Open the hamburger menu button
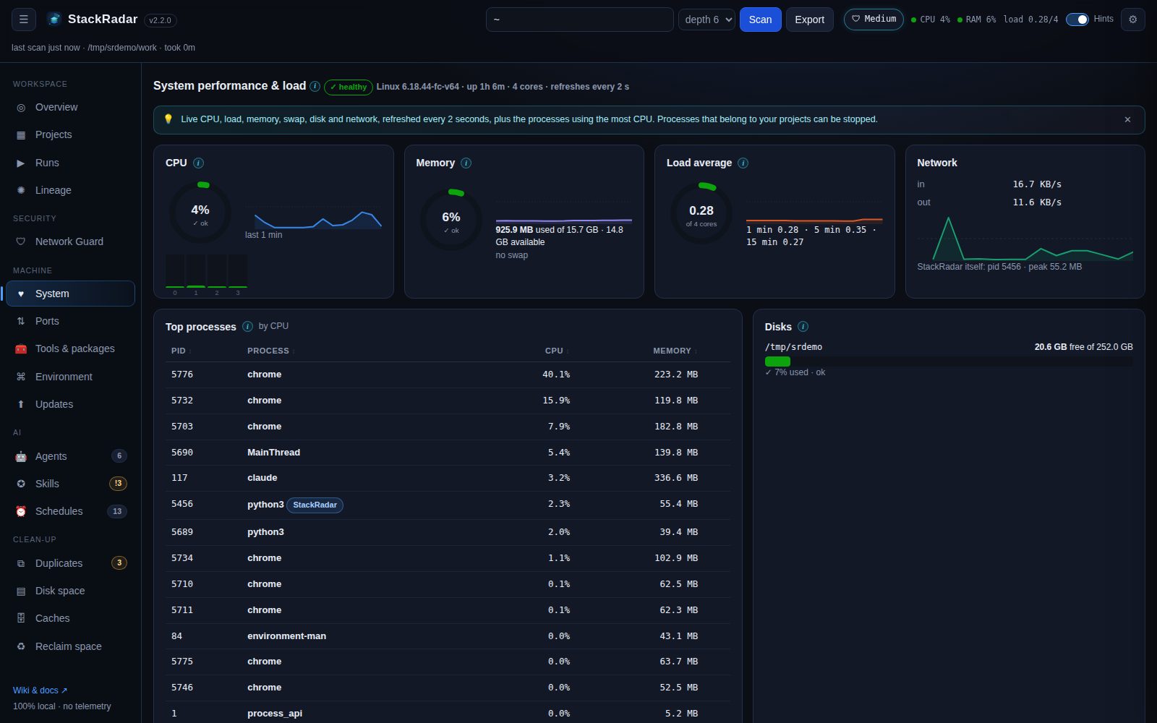This screenshot has width=1157, height=723. [23, 20]
